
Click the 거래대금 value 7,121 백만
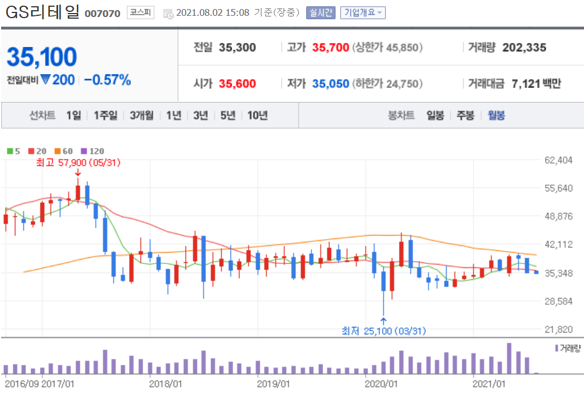pos(536,83)
